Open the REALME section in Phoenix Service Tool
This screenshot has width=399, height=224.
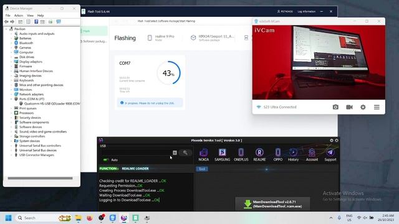[259, 155]
